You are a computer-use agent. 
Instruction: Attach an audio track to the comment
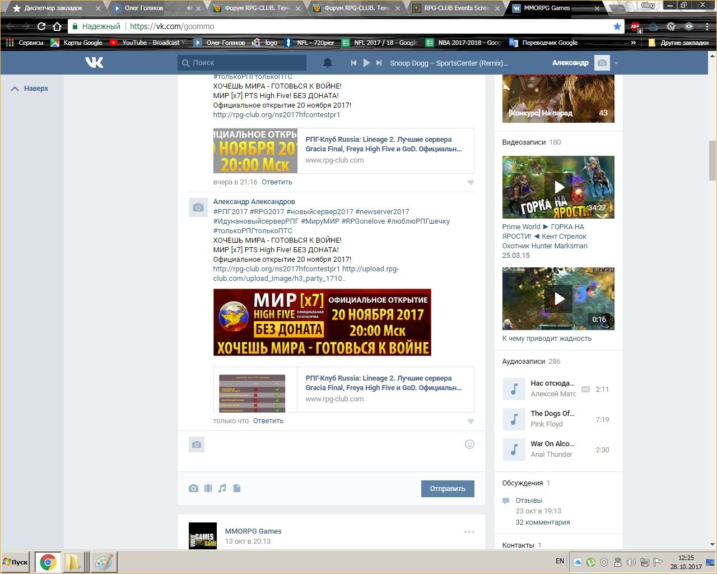(222, 488)
